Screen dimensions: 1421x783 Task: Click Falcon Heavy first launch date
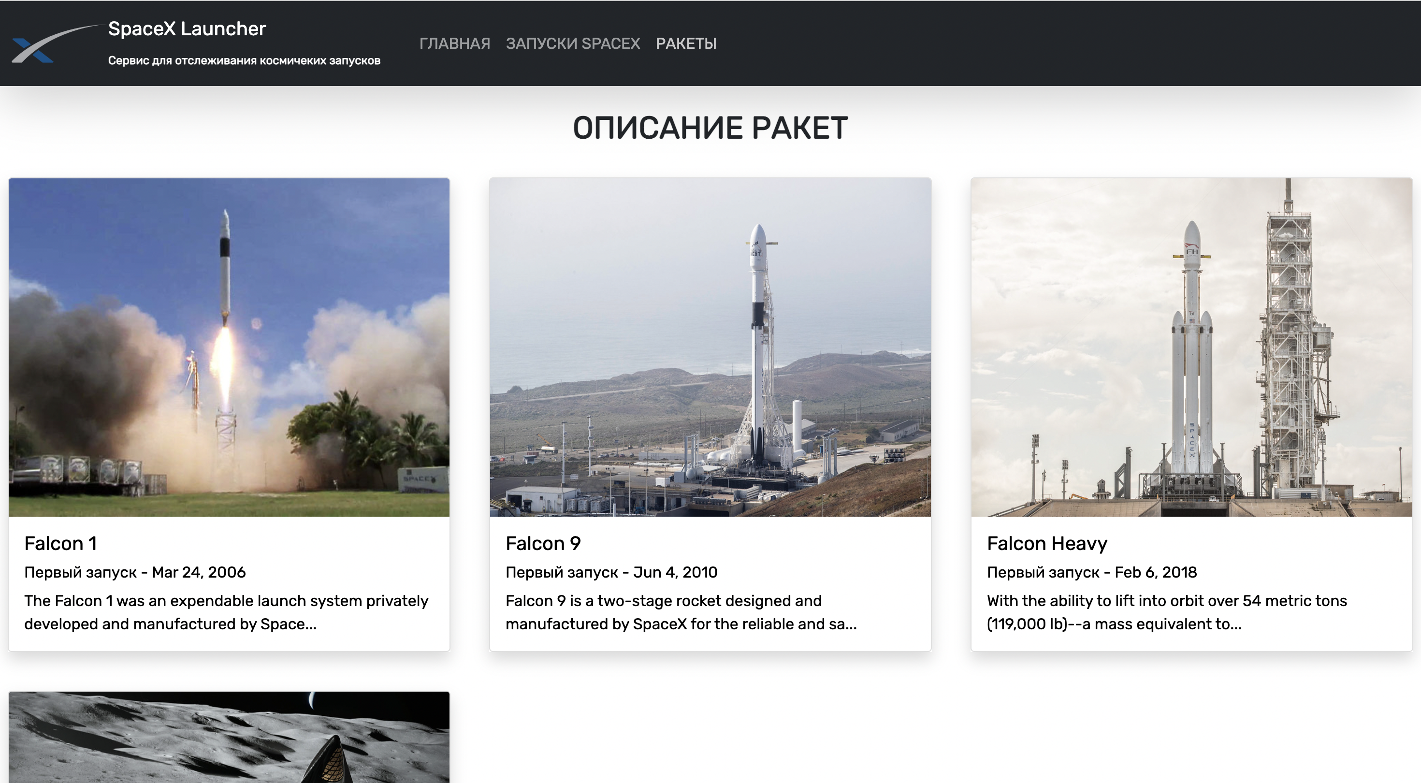(x=1091, y=572)
